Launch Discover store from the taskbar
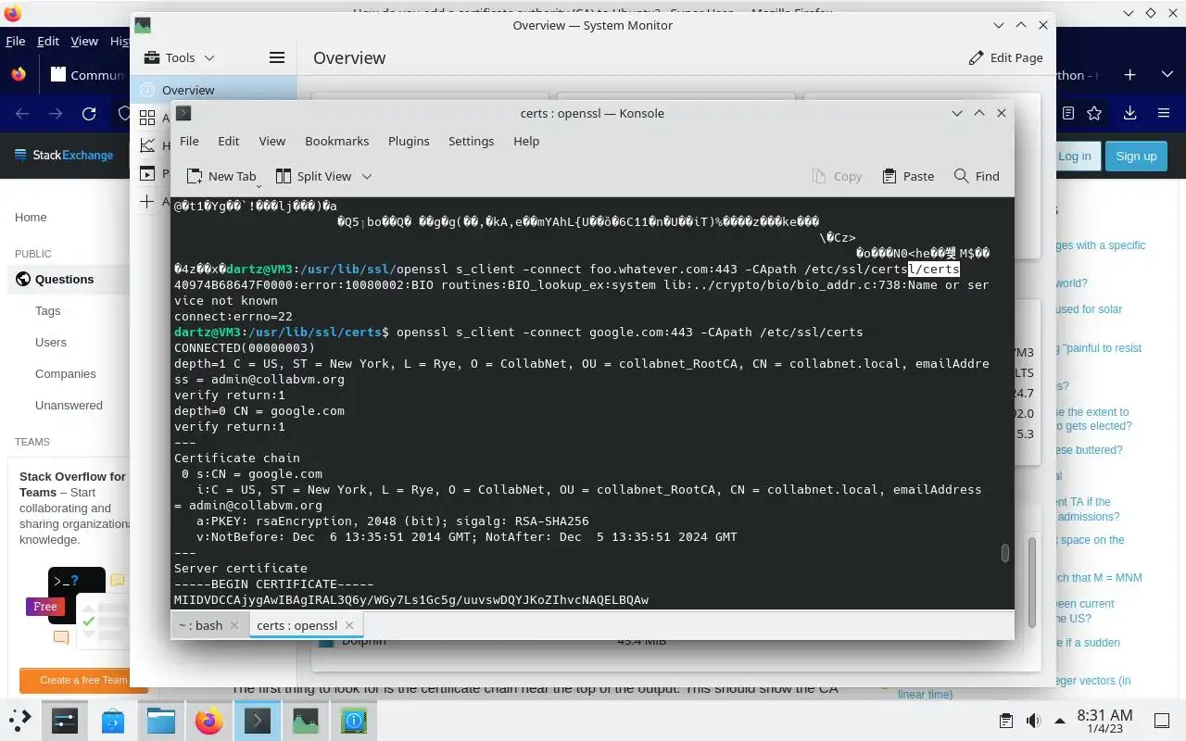The height and width of the screenshot is (741, 1186). coord(113,720)
